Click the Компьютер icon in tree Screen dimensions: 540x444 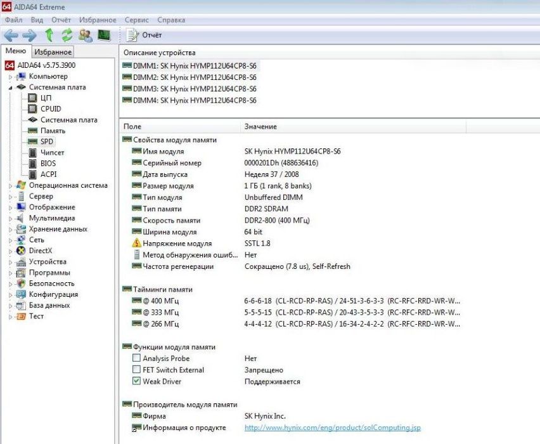point(21,76)
